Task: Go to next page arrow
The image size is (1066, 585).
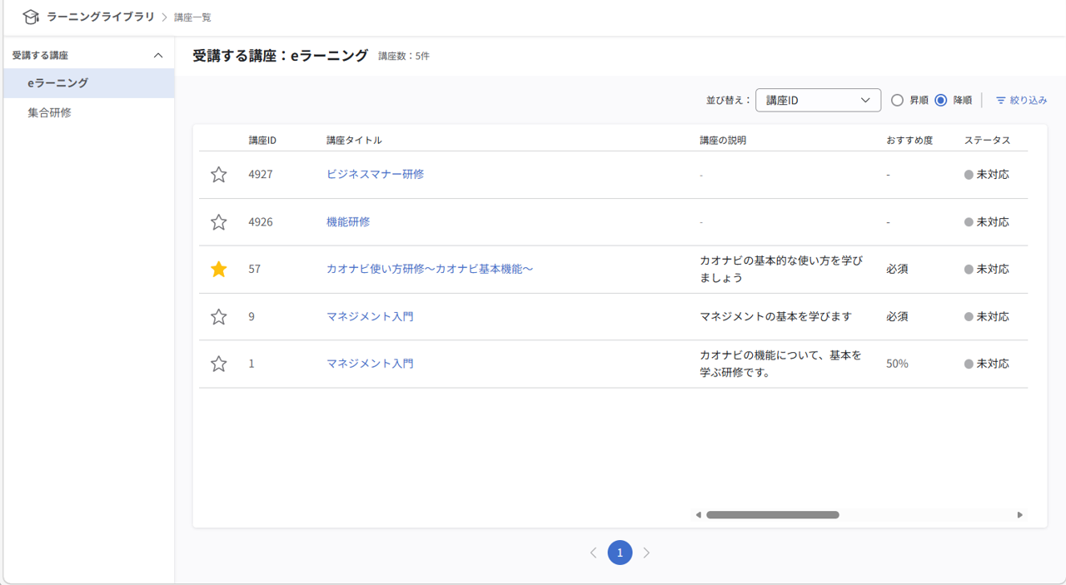Action: (646, 553)
